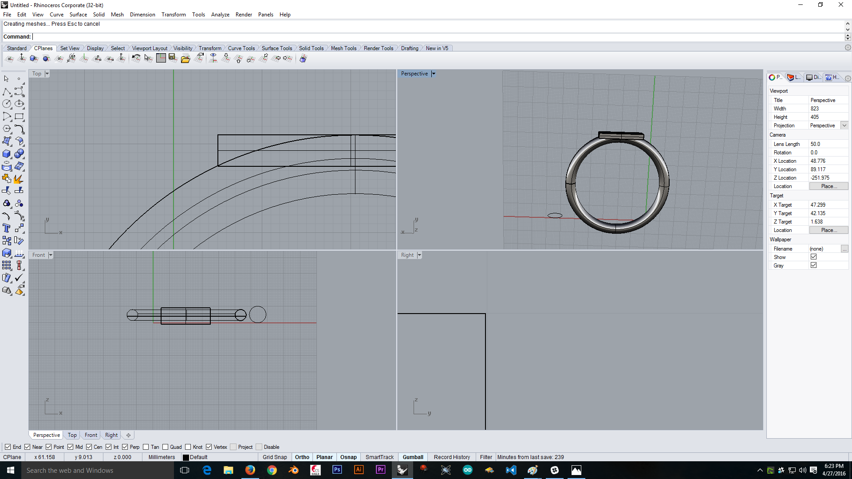The width and height of the screenshot is (852, 479).
Task: Switch to the Mesh Tools toolbar tab
Action: pos(343,48)
